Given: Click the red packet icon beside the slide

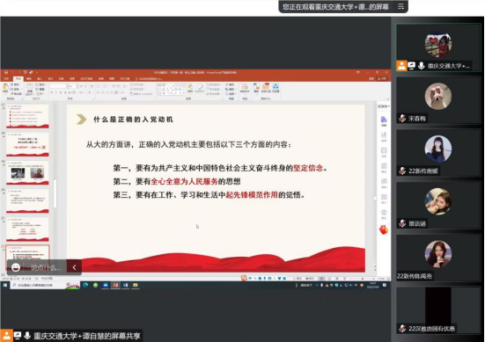Looking at the screenshot, I should pyautogui.click(x=384, y=229).
